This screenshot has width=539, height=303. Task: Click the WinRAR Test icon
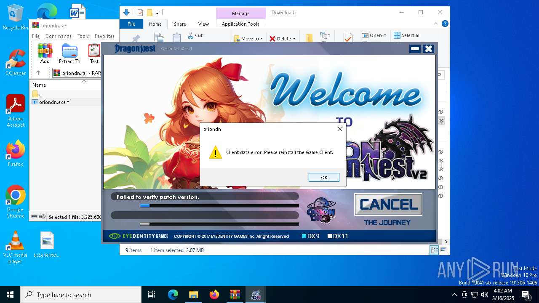click(94, 53)
